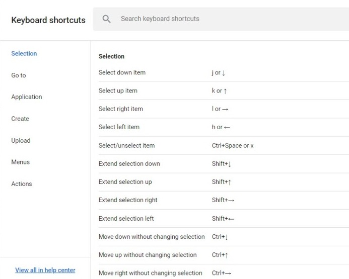Show the Menus shortcuts category
The height and width of the screenshot is (279, 349).
click(21, 162)
